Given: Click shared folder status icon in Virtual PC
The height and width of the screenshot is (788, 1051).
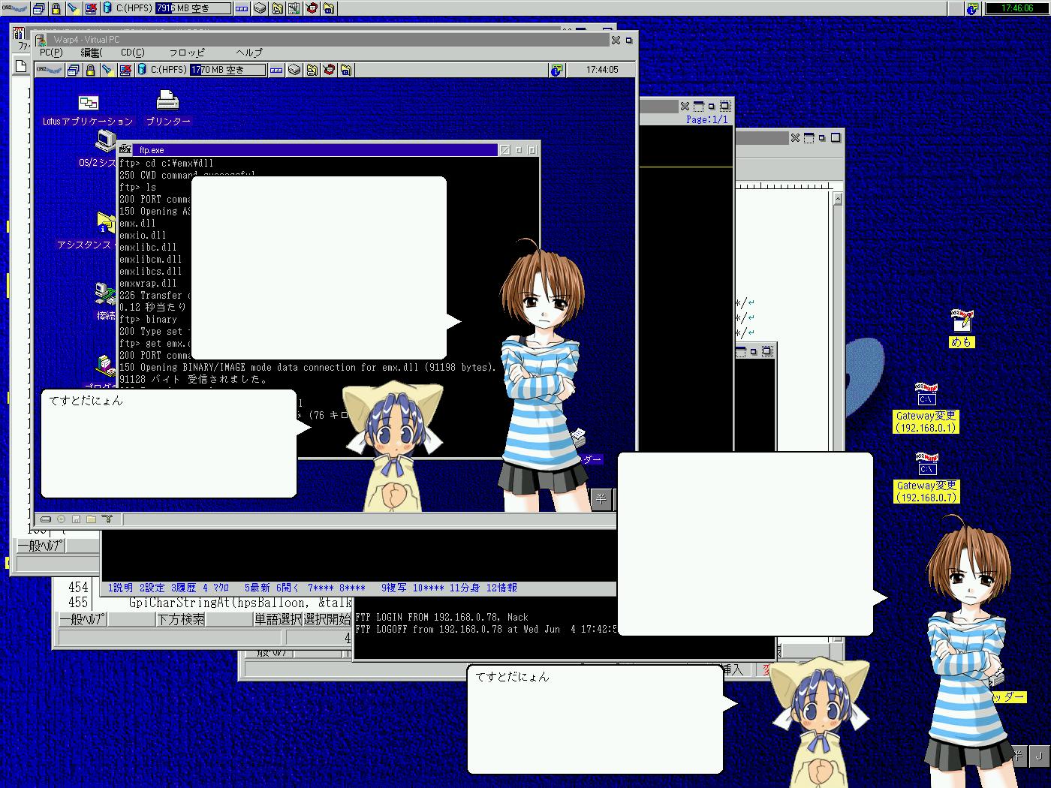Looking at the screenshot, I should (x=91, y=519).
